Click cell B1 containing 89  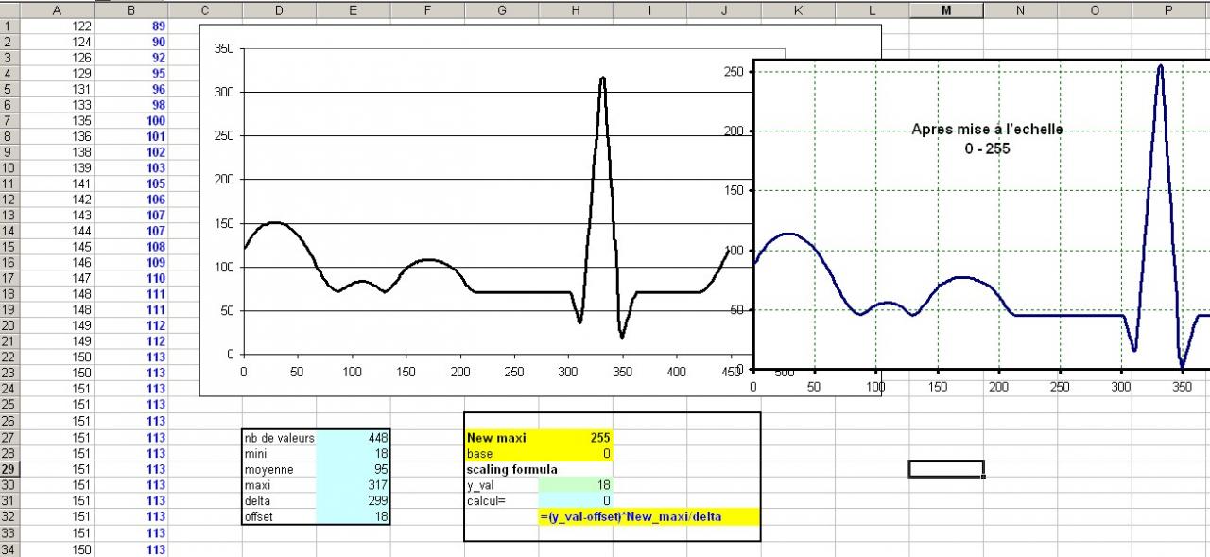[130, 26]
